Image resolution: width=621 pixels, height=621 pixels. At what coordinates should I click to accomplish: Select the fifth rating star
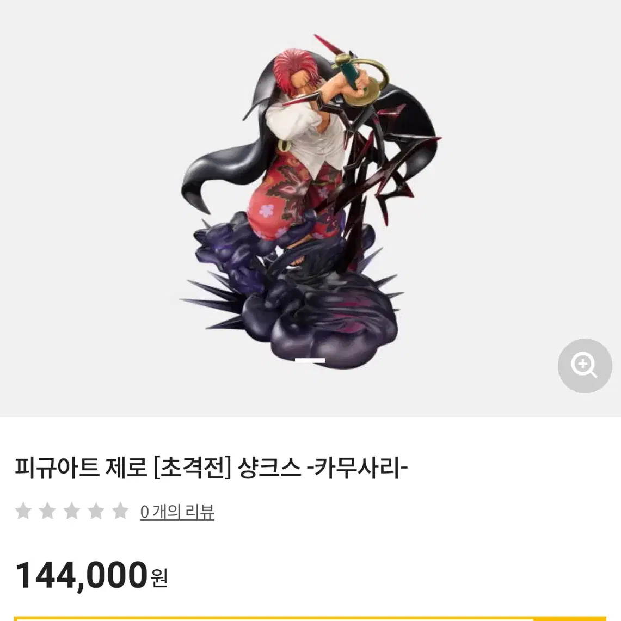pos(120,511)
